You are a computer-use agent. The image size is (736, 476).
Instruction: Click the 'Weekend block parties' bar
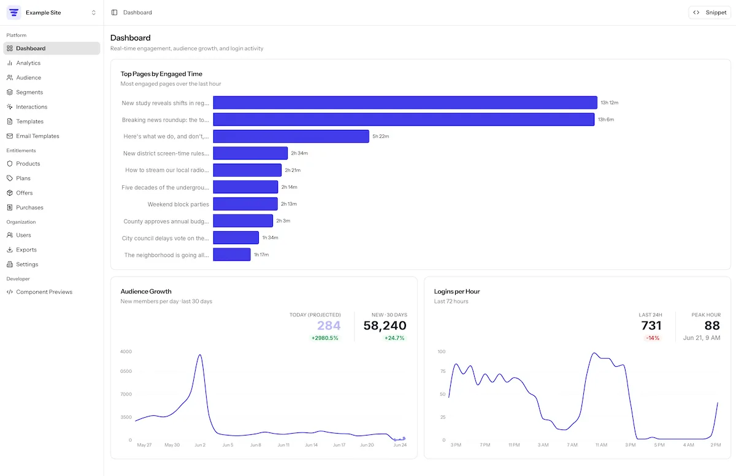click(x=245, y=204)
